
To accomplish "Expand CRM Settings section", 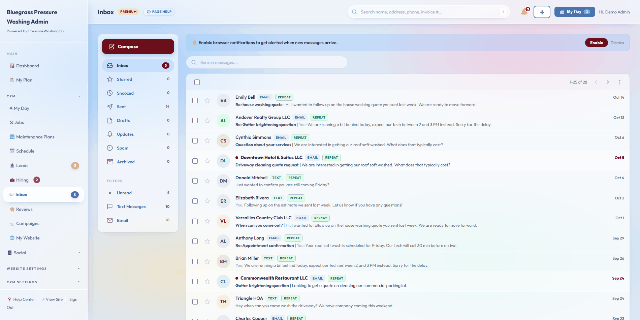I will tap(44, 282).
